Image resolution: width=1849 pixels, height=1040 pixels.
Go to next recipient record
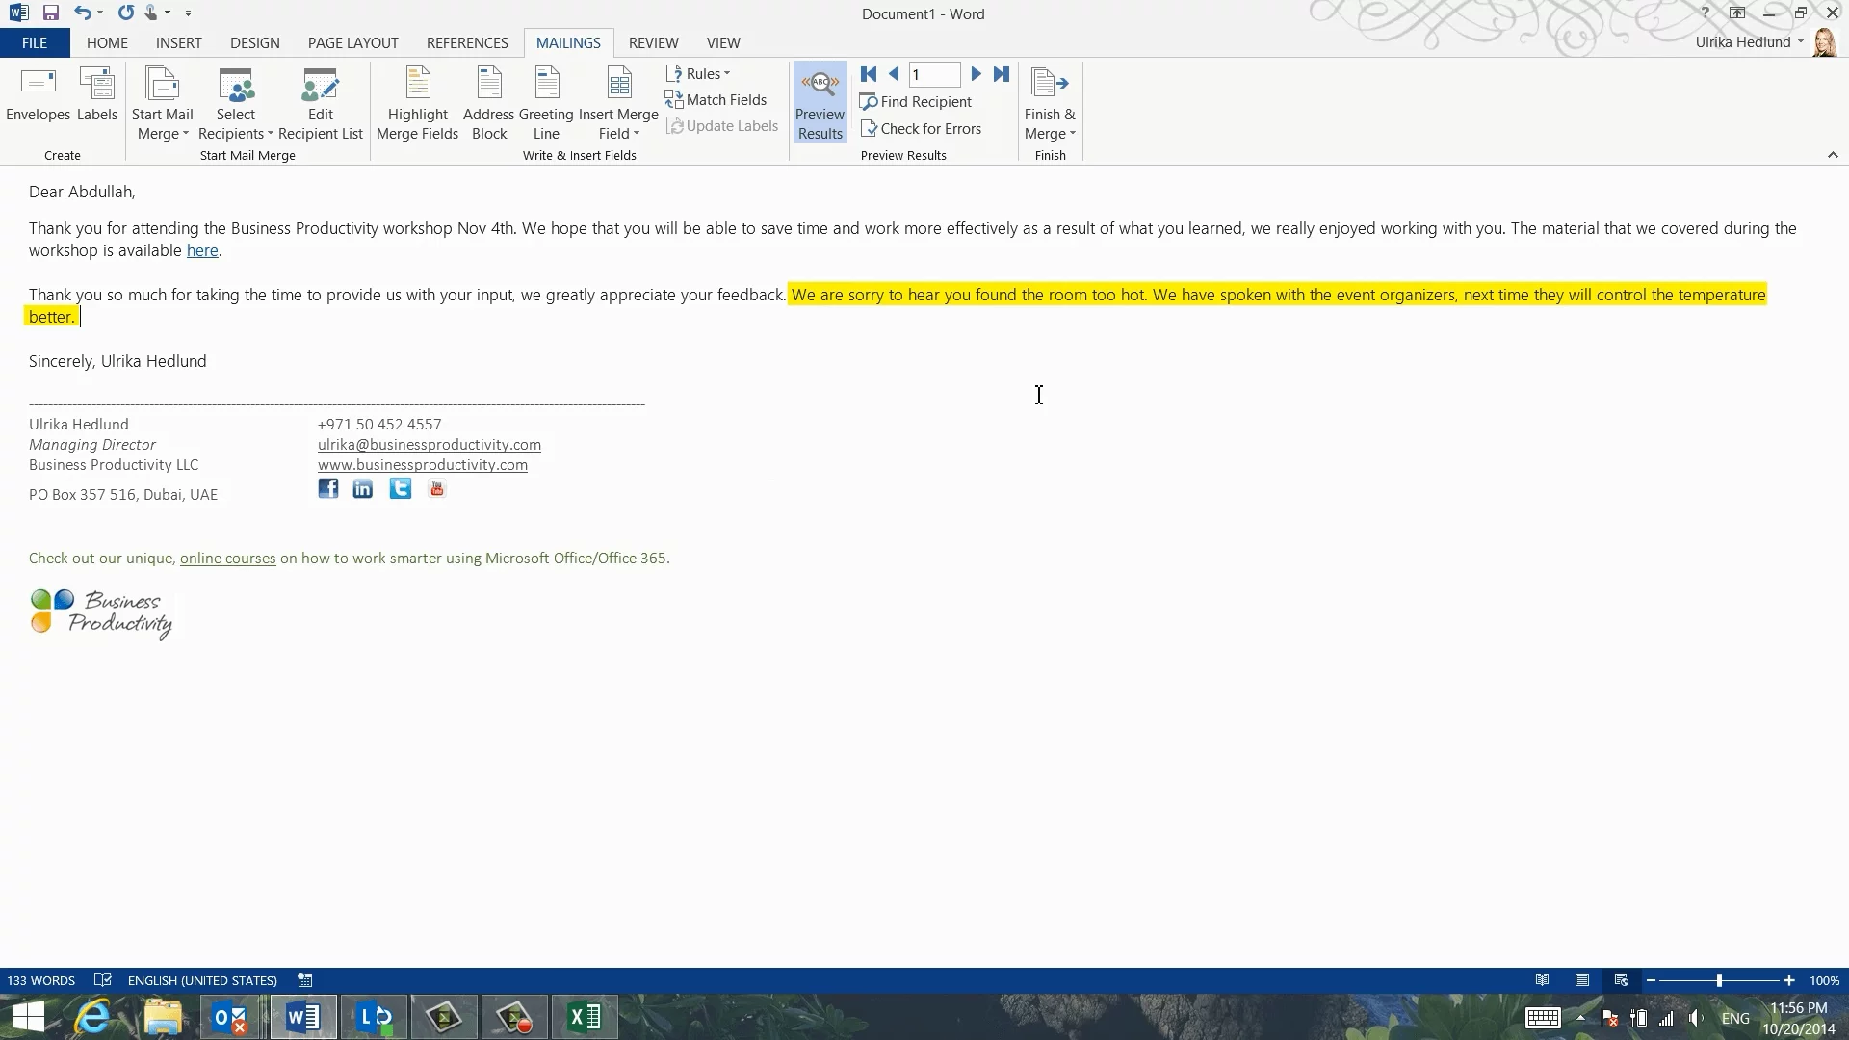coord(976,74)
